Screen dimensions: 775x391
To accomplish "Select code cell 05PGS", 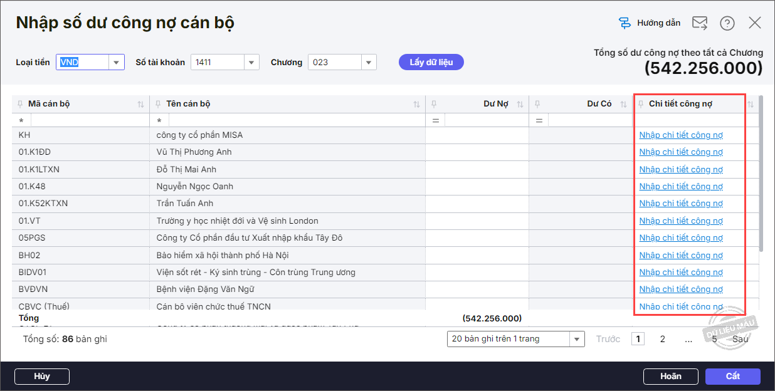I will [x=81, y=237].
